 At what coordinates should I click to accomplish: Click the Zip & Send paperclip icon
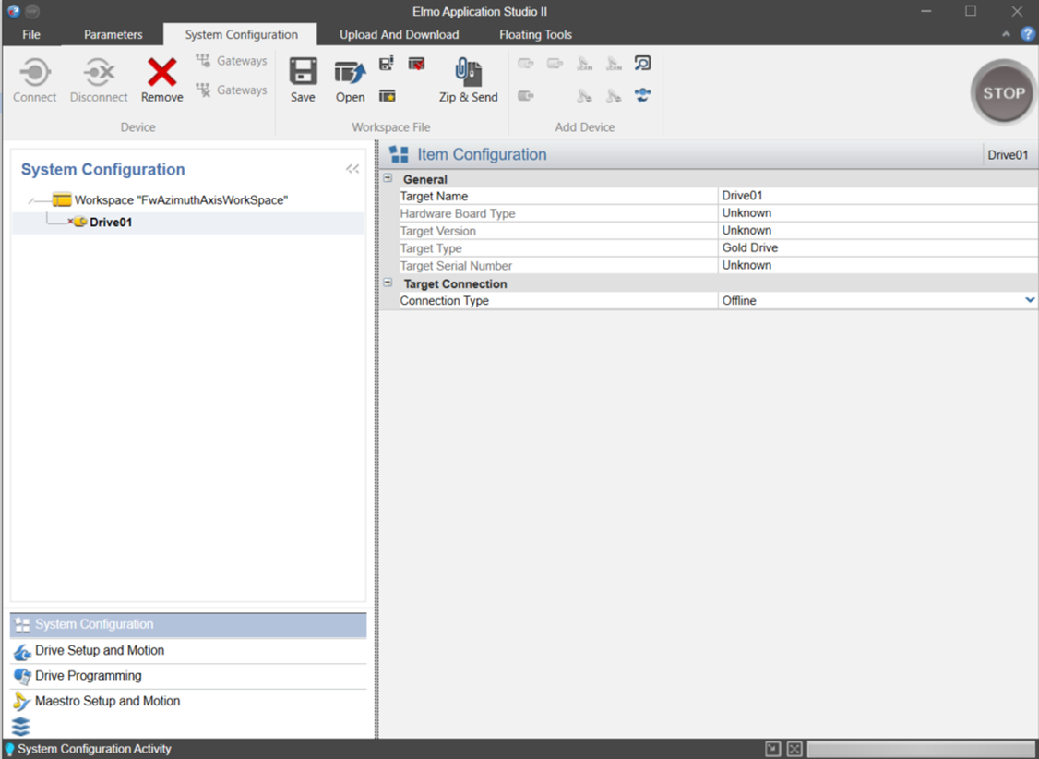coord(469,72)
